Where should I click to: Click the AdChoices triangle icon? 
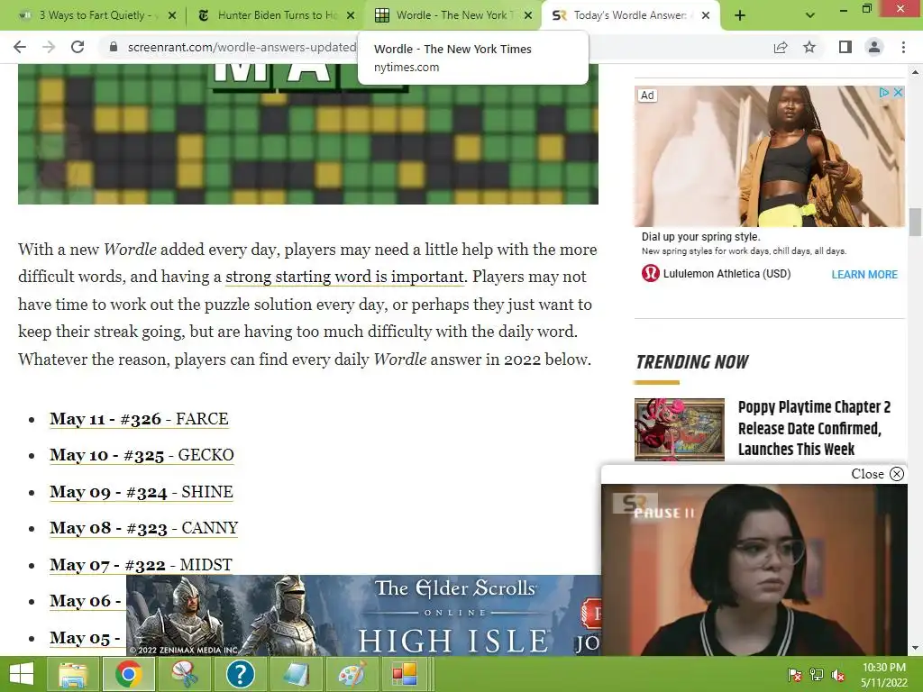[x=883, y=93]
